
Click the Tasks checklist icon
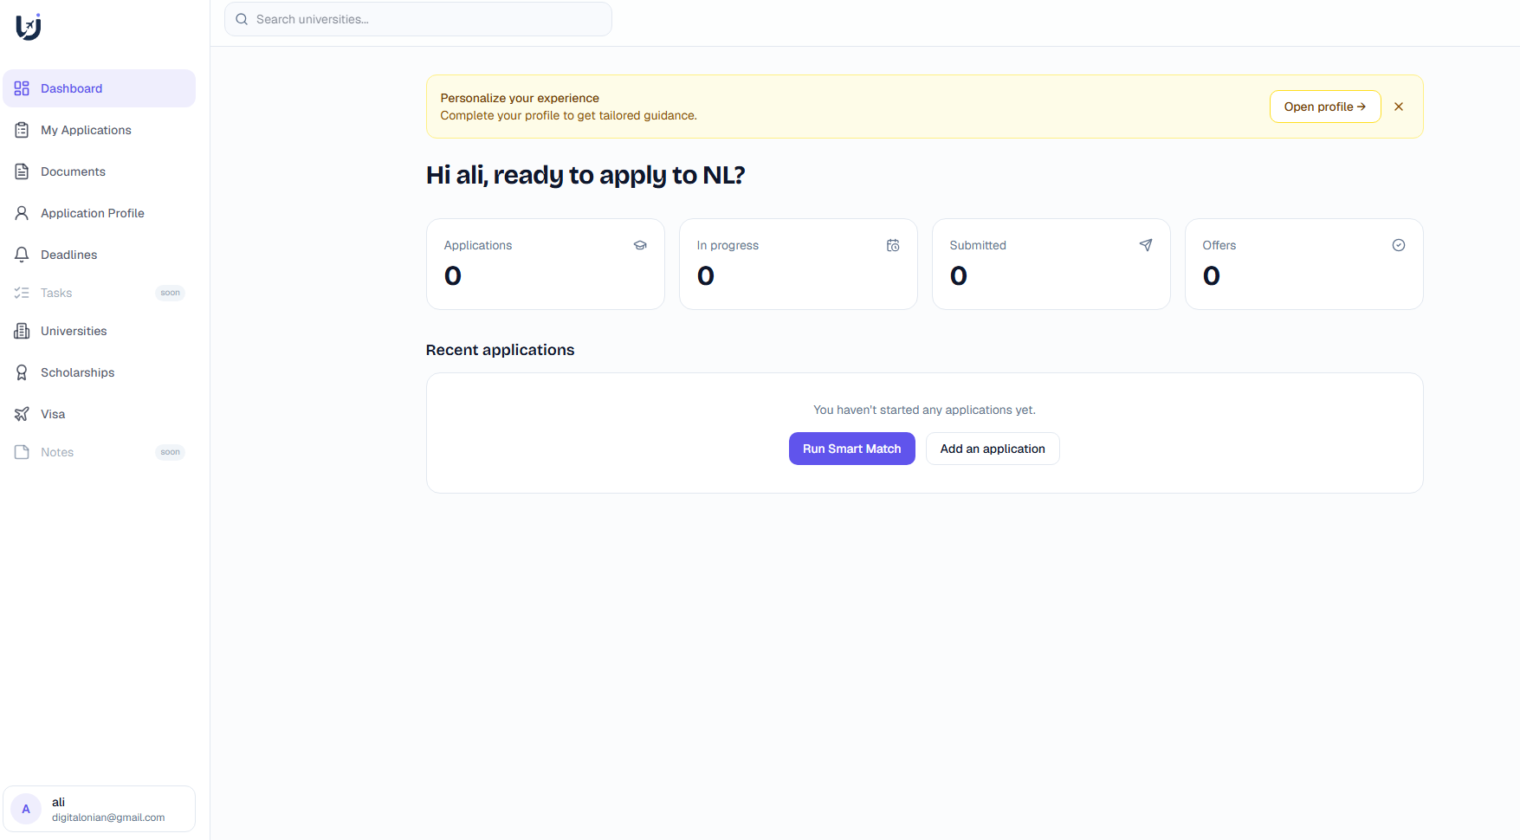[22, 293]
